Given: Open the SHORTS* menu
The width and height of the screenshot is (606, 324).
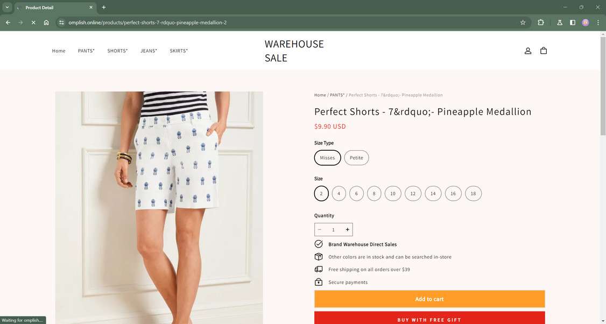Looking at the screenshot, I should click(x=117, y=51).
